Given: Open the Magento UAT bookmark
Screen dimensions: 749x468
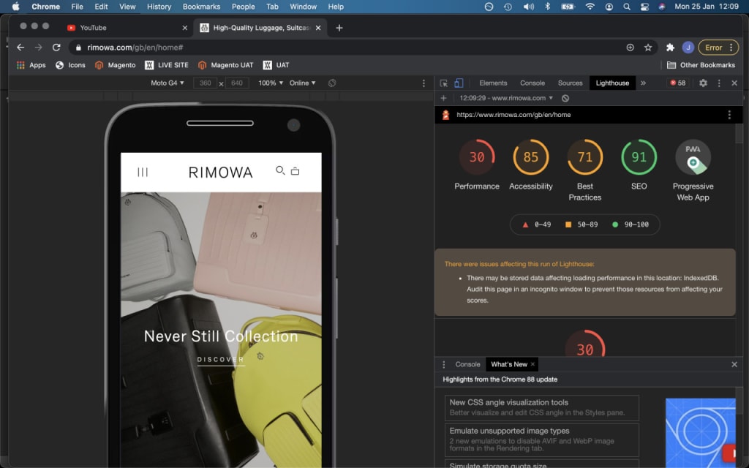Looking at the screenshot, I should (x=225, y=65).
